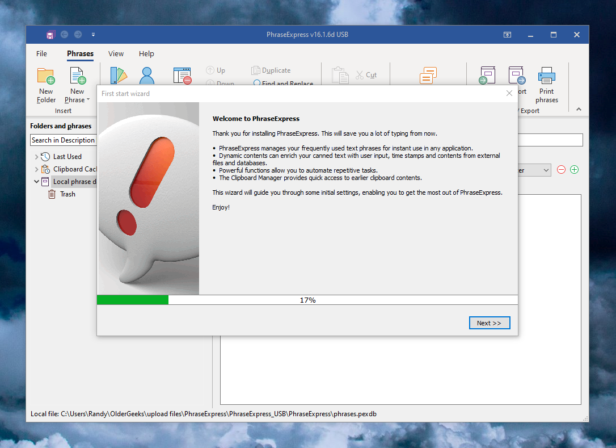Click the Up arrow icon in the ribbon
Image resolution: width=616 pixels, height=448 pixels.
[x=210, y=70]
